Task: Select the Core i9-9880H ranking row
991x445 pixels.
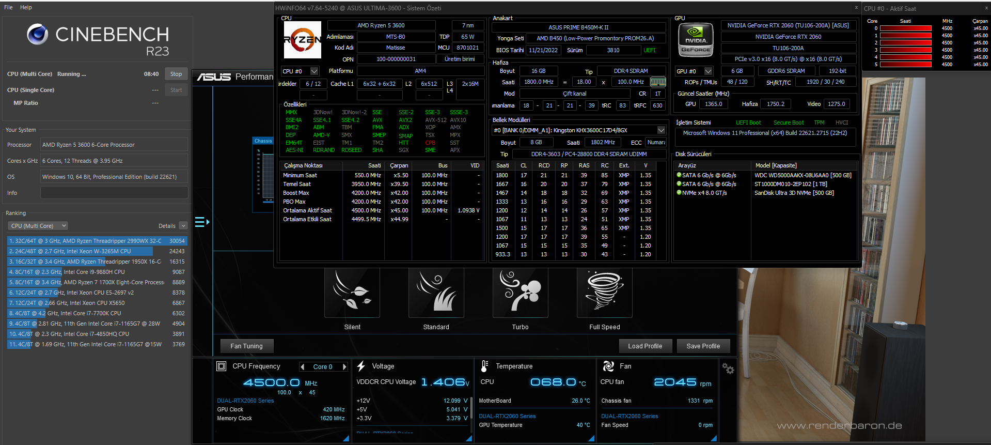Action: coord(97,272)
